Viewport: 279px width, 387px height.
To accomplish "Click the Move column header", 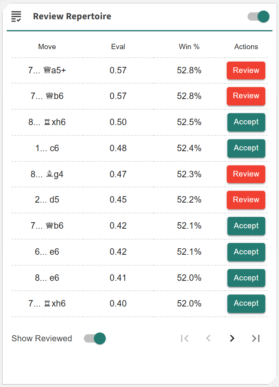I will tap(47, 47).
